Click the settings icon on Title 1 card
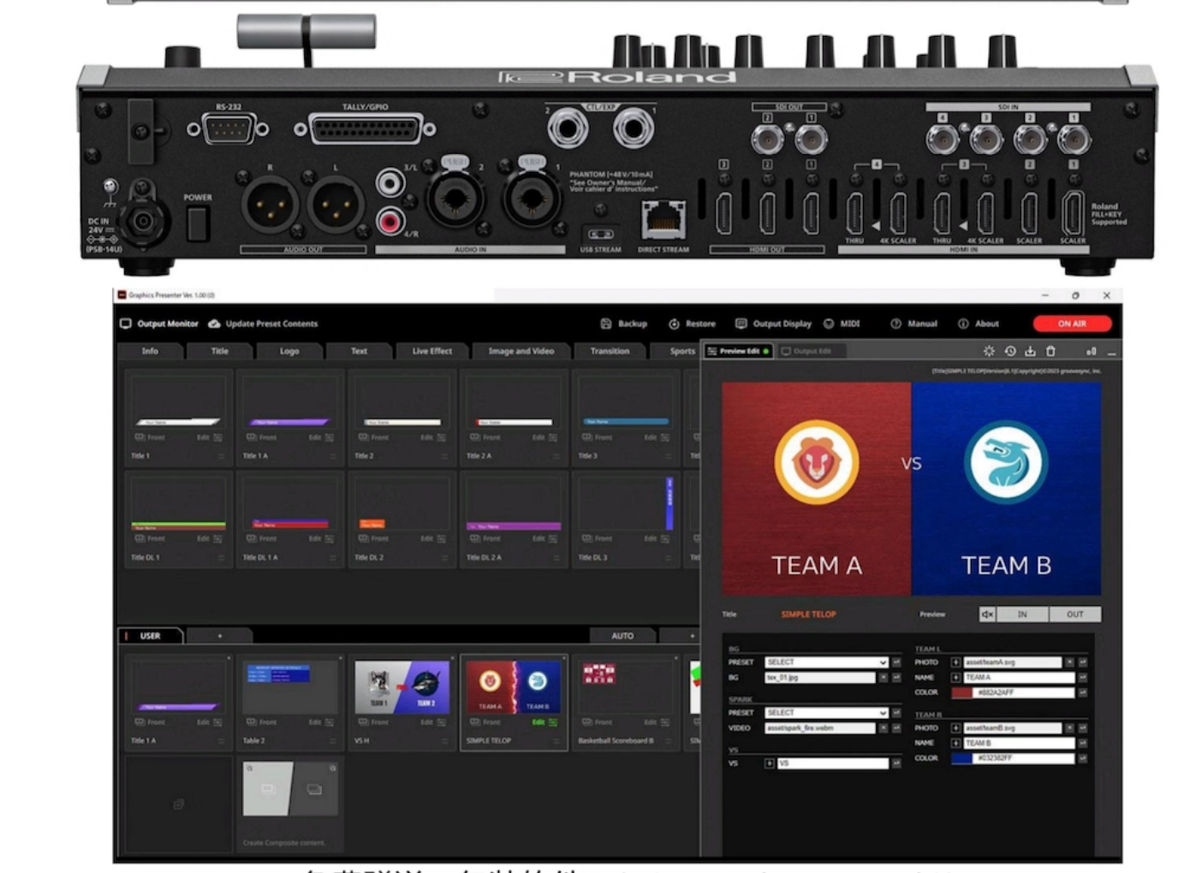 (217, 437)
